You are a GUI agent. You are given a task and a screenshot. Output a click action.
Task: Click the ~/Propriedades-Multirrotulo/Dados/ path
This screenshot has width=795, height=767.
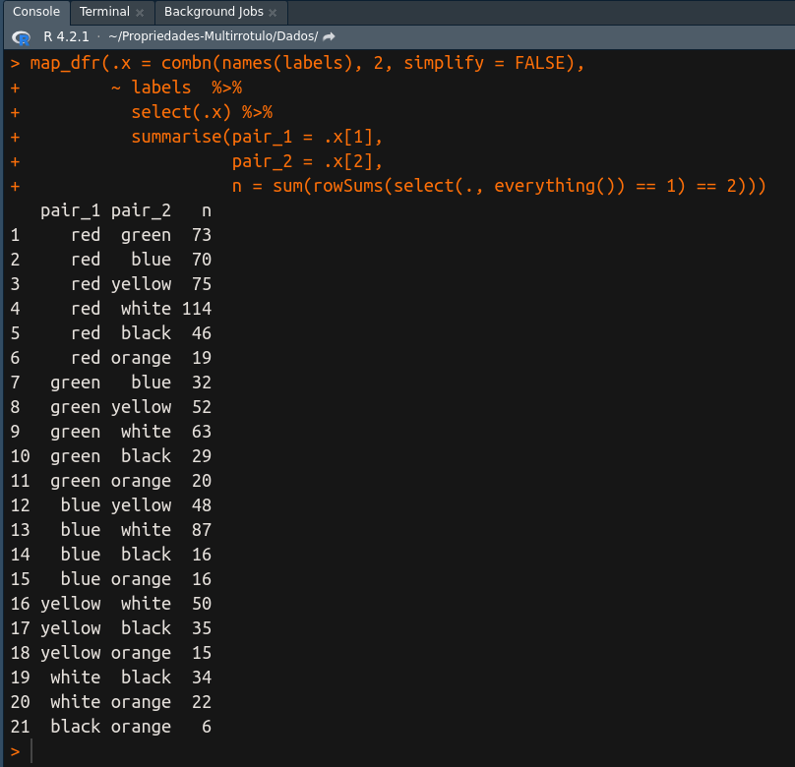click(213, 36)
